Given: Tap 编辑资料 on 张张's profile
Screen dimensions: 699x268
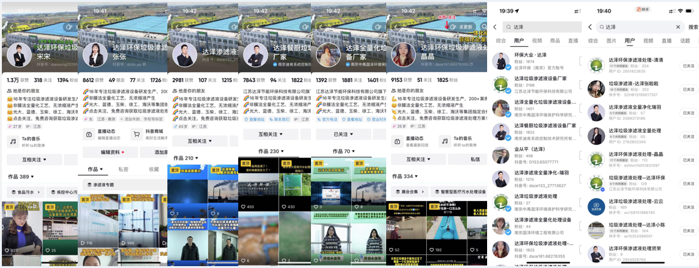Looking at the screenshot, I should point(110,152).
